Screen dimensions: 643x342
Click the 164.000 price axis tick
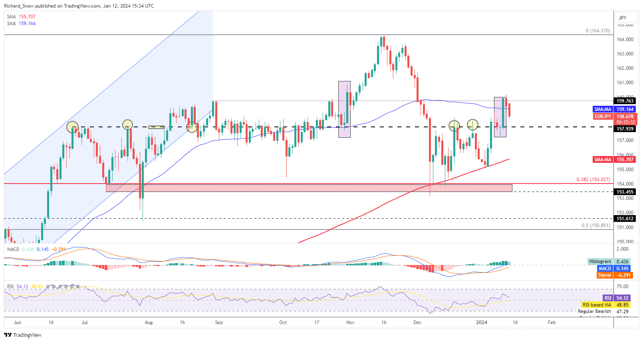[x=625, y=40]
